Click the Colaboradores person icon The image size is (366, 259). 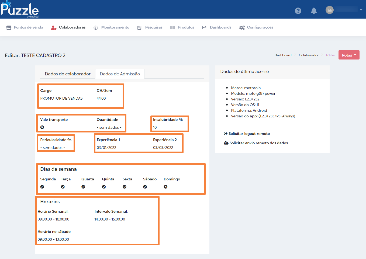tap(54, 27)
